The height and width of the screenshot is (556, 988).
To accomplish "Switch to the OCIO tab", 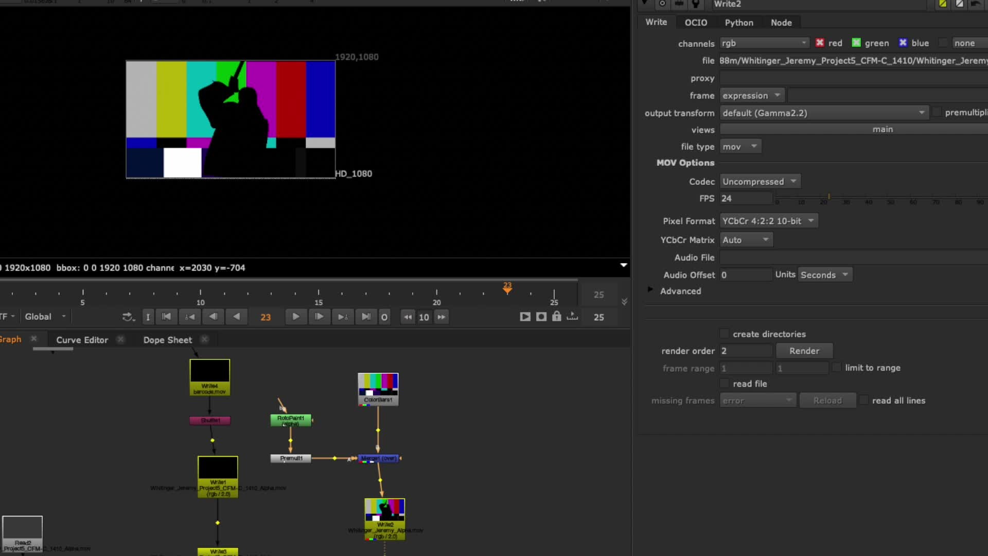I will 696,23.
